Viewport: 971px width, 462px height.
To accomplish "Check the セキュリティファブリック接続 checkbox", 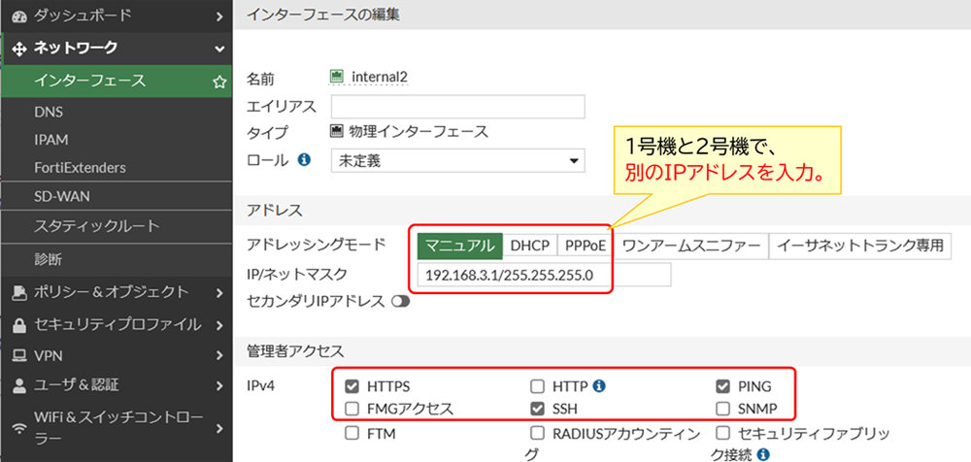I will (722, 433).
